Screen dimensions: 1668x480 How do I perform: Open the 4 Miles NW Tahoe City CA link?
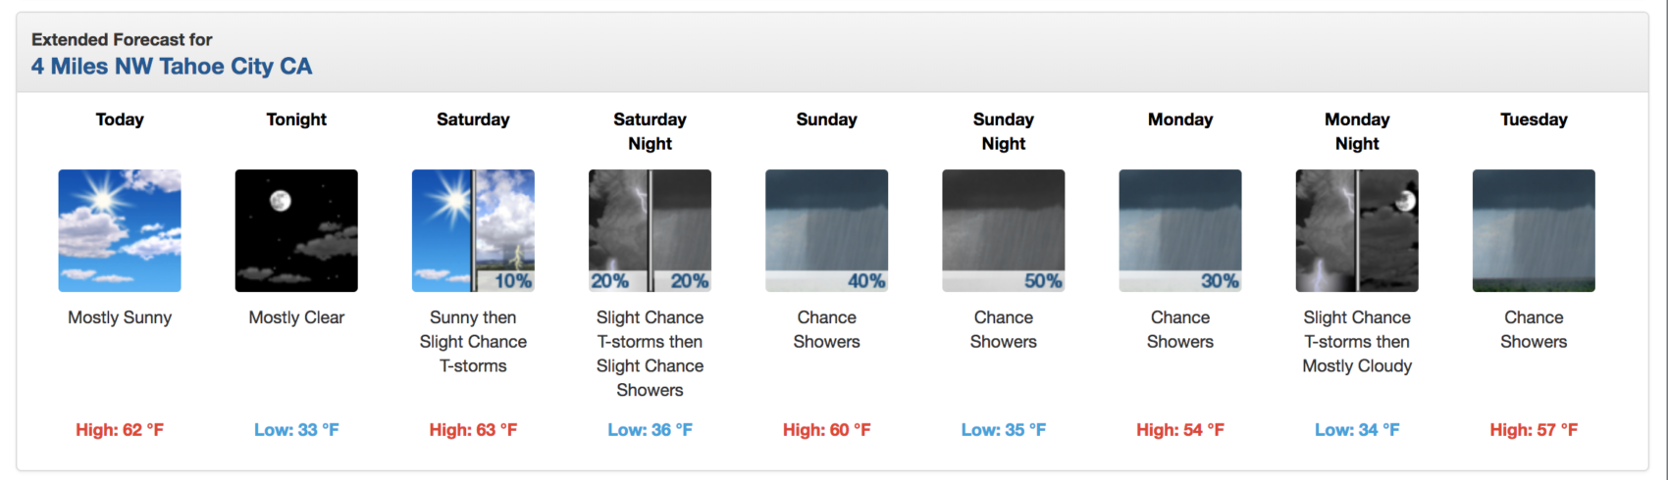(x=172, y=67)
